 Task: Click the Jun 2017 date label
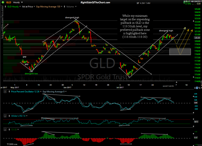pyautogui.click(x=67, y=88)
